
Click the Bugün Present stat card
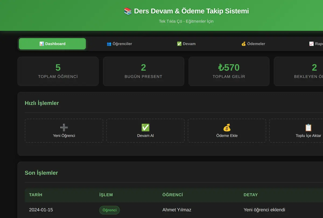[x=143, y=71]
